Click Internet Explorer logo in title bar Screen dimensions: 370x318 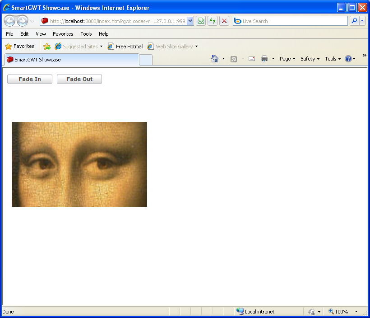pos(6,7)
